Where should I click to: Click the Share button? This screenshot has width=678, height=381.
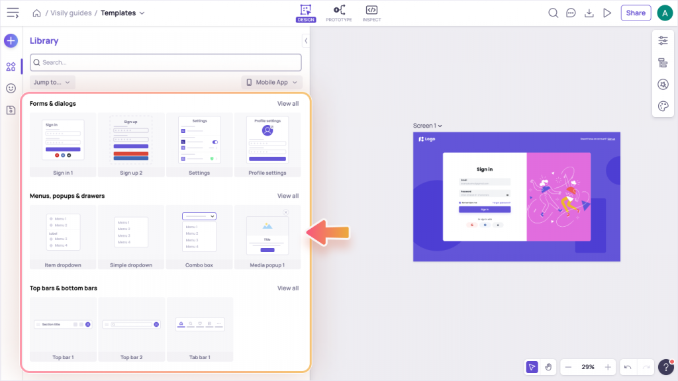tap(636, 13)
